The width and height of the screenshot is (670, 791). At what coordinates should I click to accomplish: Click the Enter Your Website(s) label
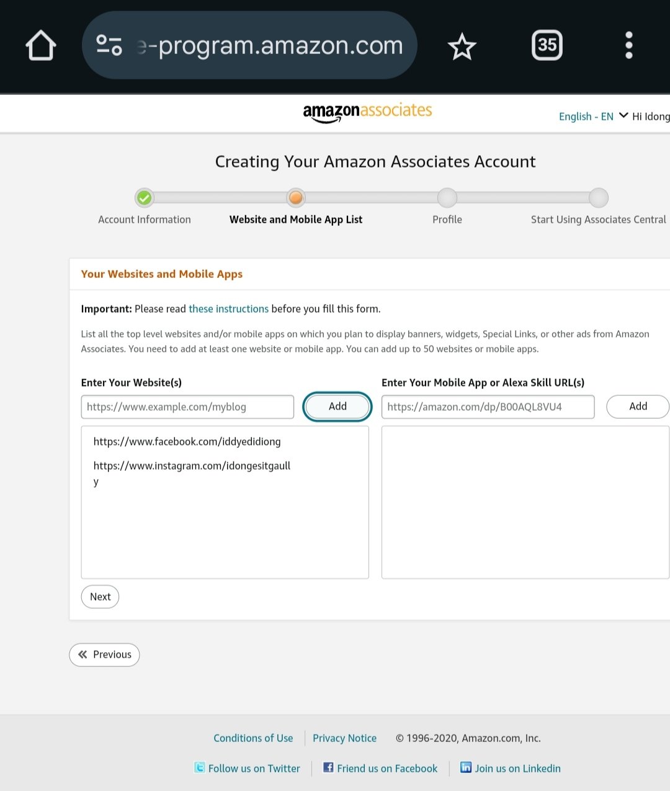tap(132, 383)
